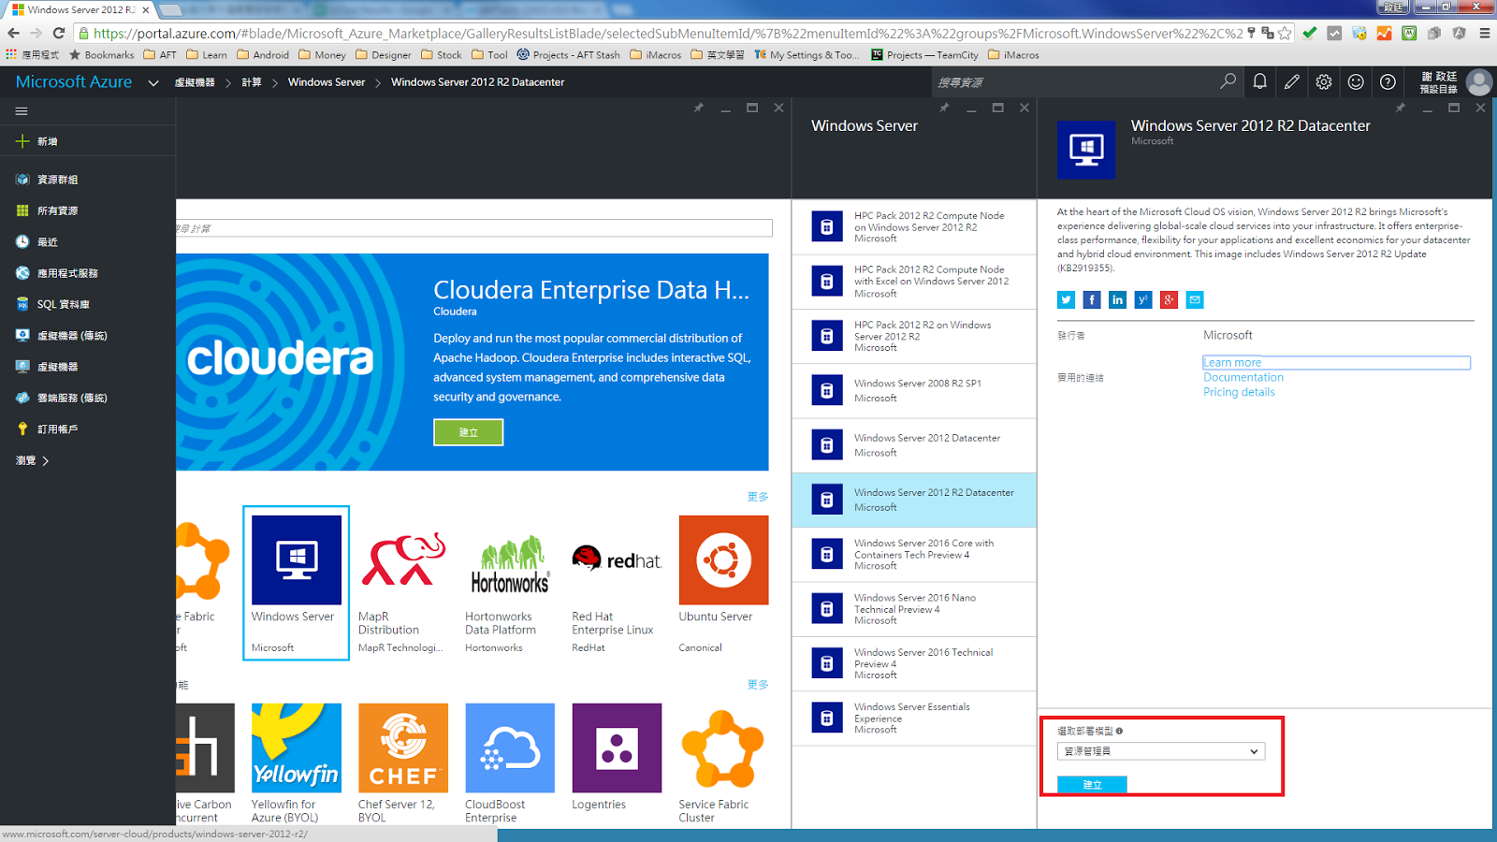1497x842 pixels.
Task: Expand the dropdown chevron beside Microsoft Azure
Action: [153, 82]
